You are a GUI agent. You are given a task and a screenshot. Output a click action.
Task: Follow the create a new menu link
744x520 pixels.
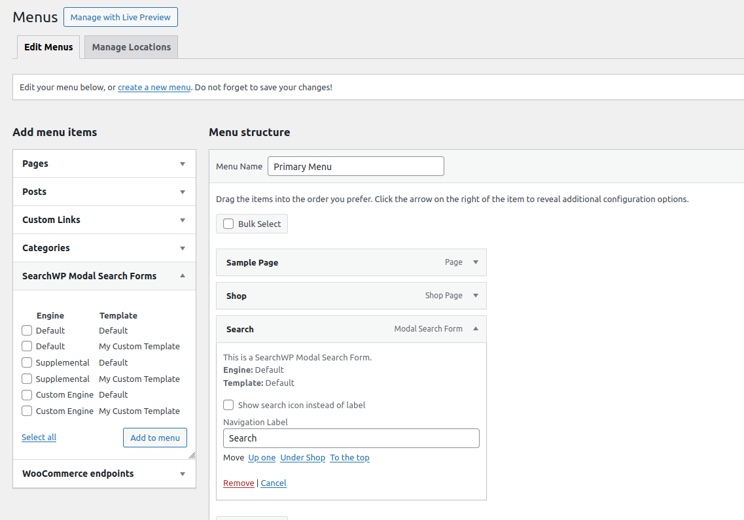154,87
